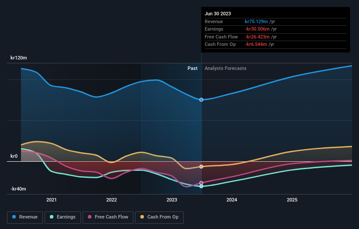Click the kr120m axis label
359x229 pixels.
18,58
